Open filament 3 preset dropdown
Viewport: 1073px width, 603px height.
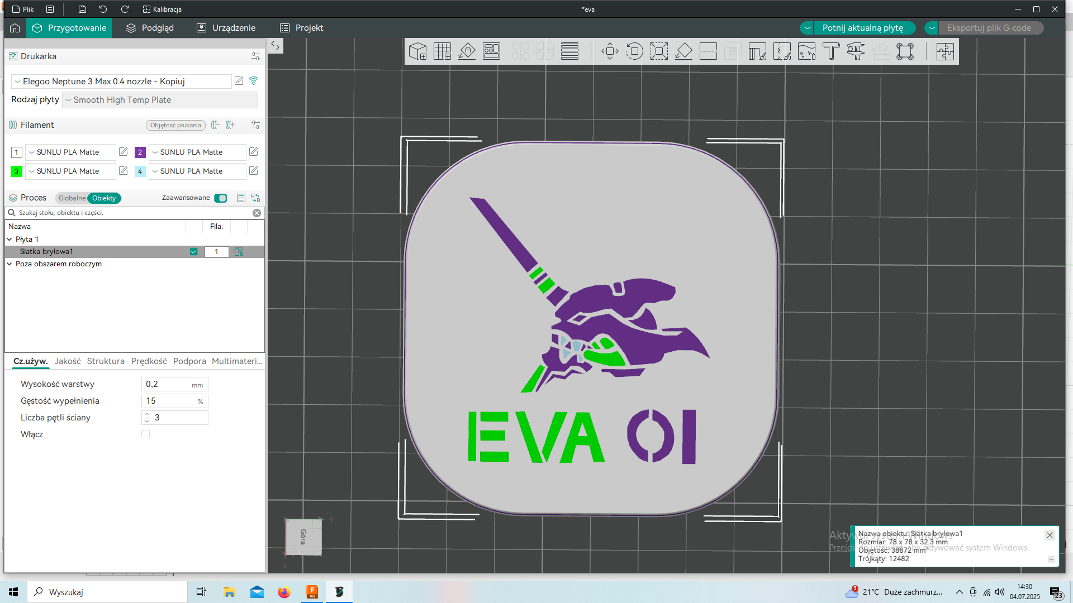pos(70,171)
